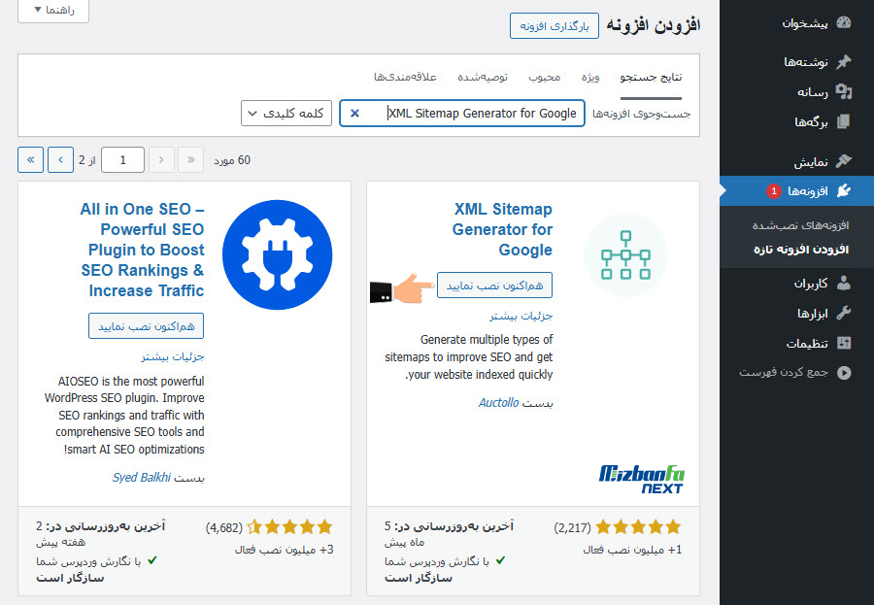Image resolution: width=874 pixels, height=605 pixels.
Task: Click Pages (برگه‌ها) menu label
Action: [x=811, y=122]
